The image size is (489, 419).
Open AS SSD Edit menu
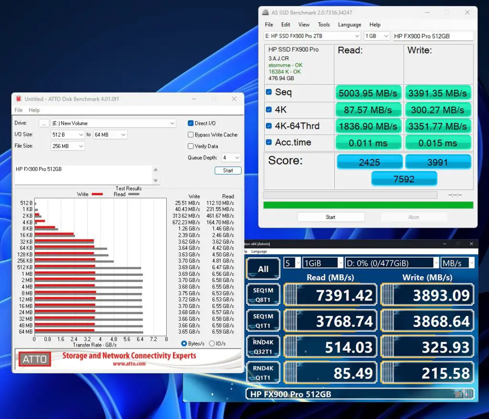(286, 25)
